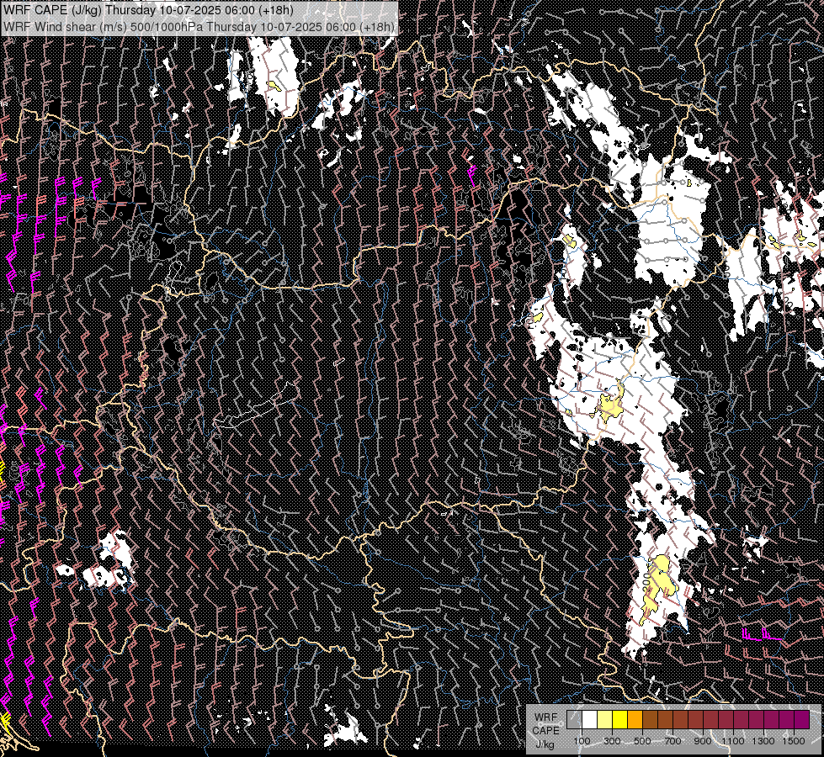
Task: Click the legend value '300'
Action: click(612, 741)
